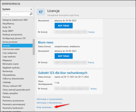Click 'ważna od 29-11-2021 do 28-11-2022' text
Image resolution: width=136 pixels, height=112 pixels.
(x=72, y=77)
